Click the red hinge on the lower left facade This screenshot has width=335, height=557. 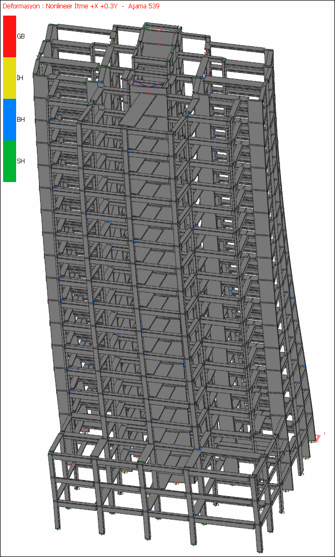tap(79, 382)
